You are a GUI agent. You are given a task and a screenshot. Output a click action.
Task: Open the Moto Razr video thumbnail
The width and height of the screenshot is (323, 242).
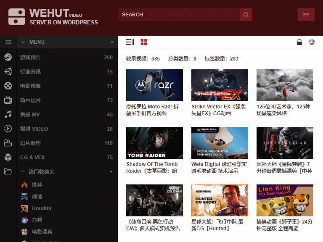(154, 85)
